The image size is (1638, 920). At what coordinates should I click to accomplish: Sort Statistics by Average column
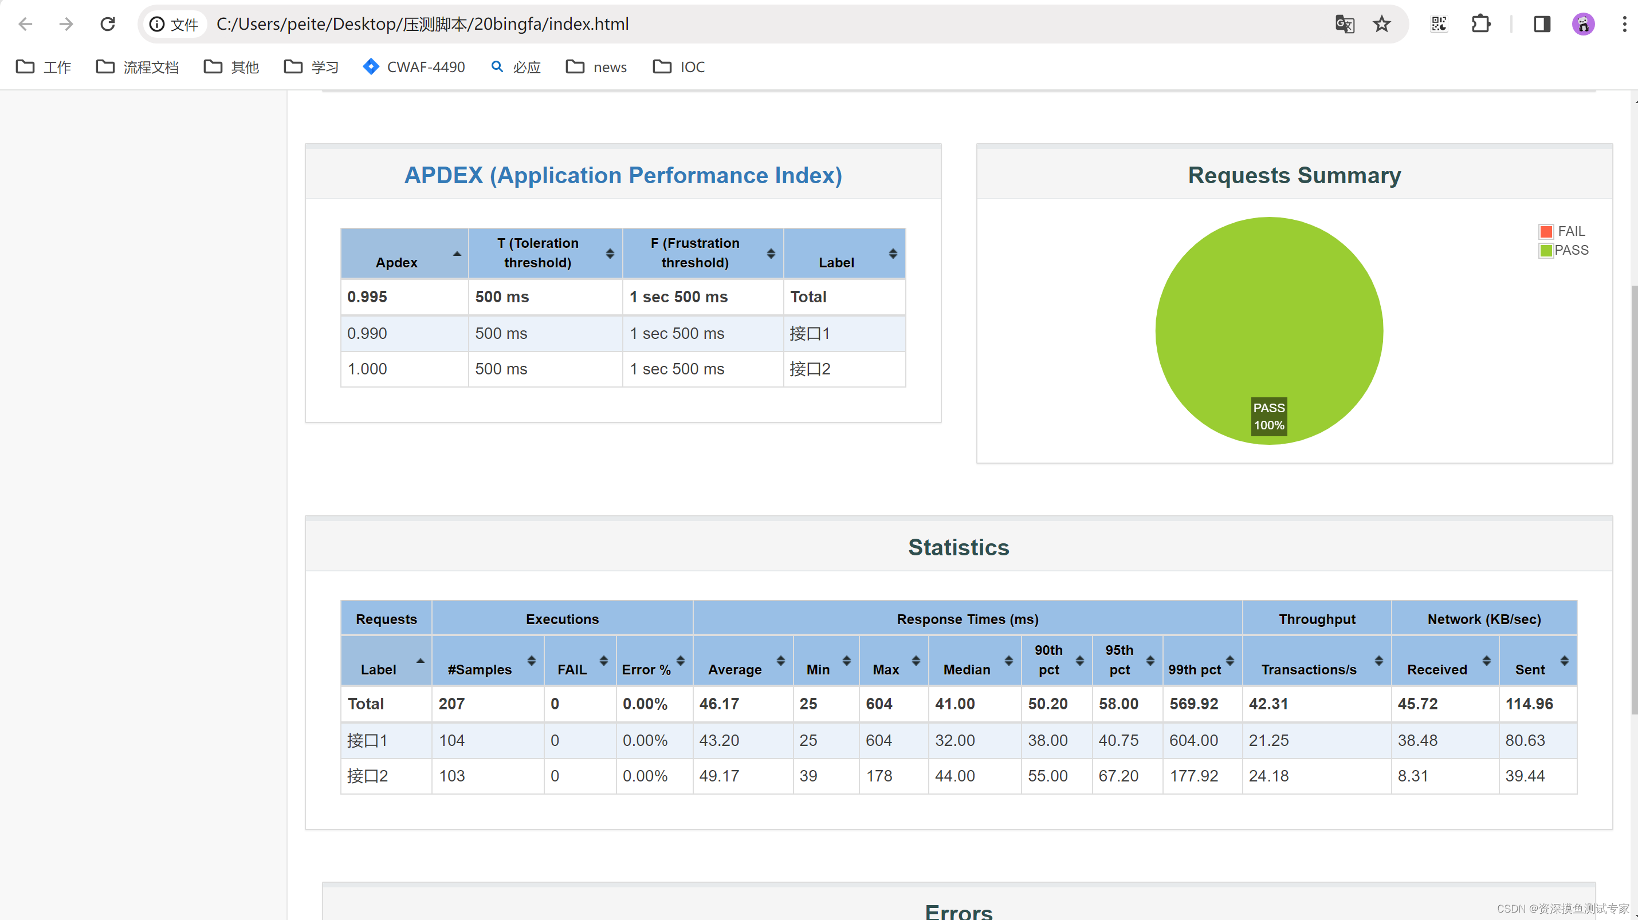coord(743,661)
